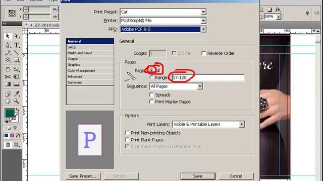
Task: Switch to Preview view mode icon
Action: pos(16,145)
